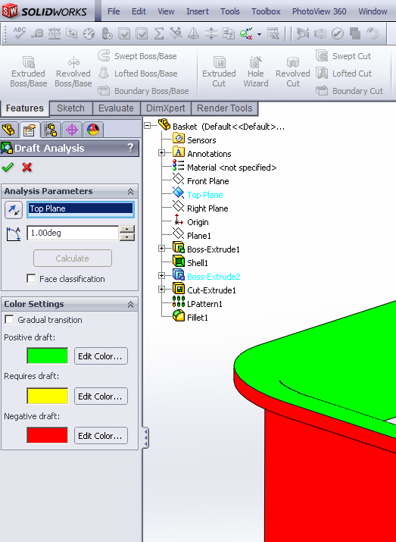Click the Draft Analysis help question mark
Image resolution: width=396 pixels, height=542 pixels.
pos(130,148)
